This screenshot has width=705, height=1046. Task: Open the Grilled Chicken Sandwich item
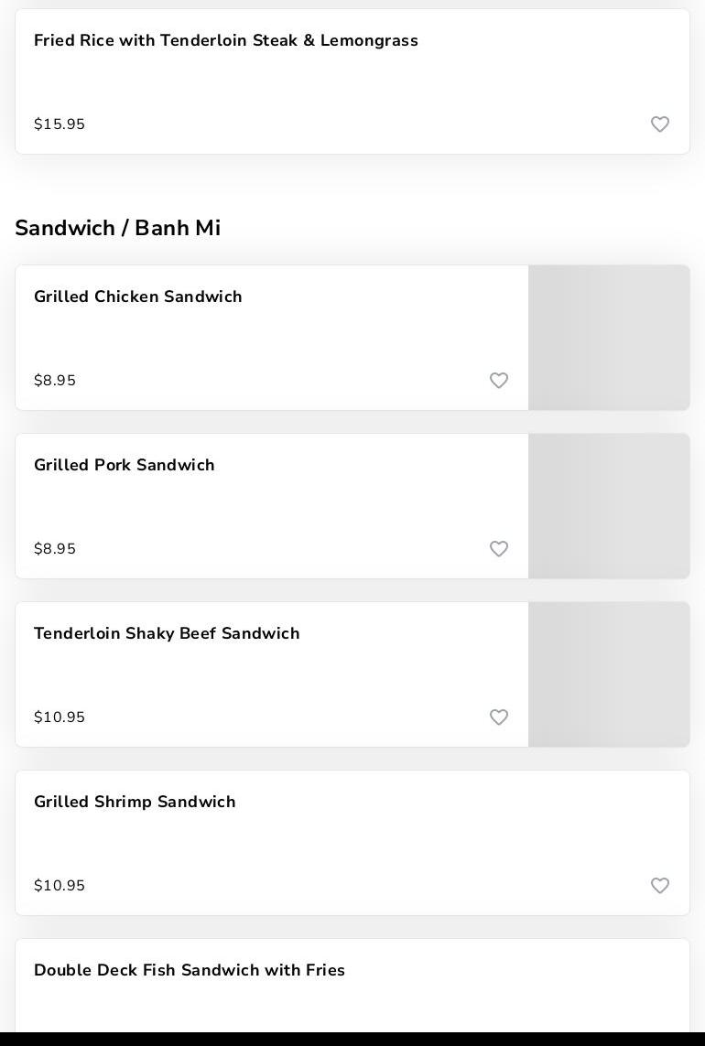[138, 297]
